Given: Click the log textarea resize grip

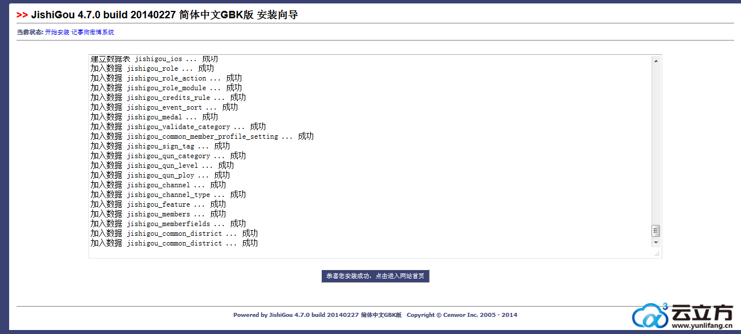Looking at the screenshot, I should (x=657, y=253).
